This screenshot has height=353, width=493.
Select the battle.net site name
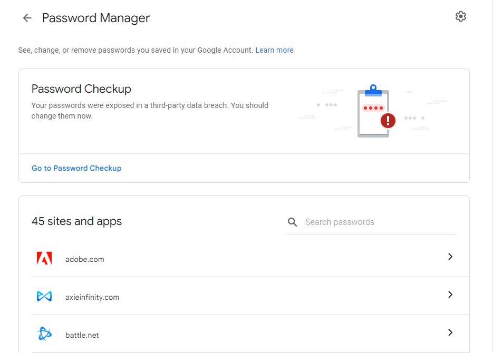click(82, 335)
